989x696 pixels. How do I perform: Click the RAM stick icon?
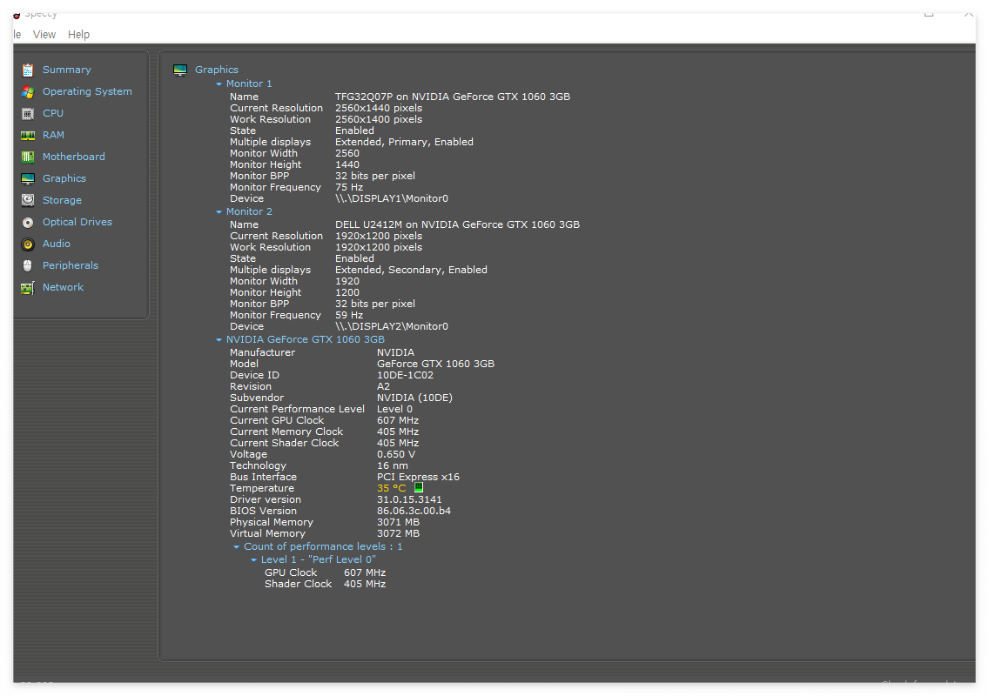(28, 136)
